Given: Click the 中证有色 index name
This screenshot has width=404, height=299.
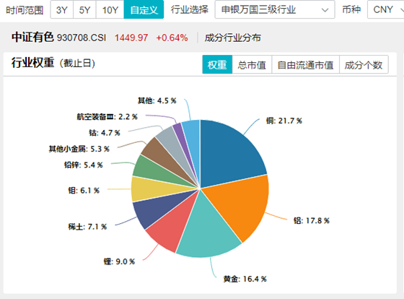Looking at the screenshot, I should point(32,37).
